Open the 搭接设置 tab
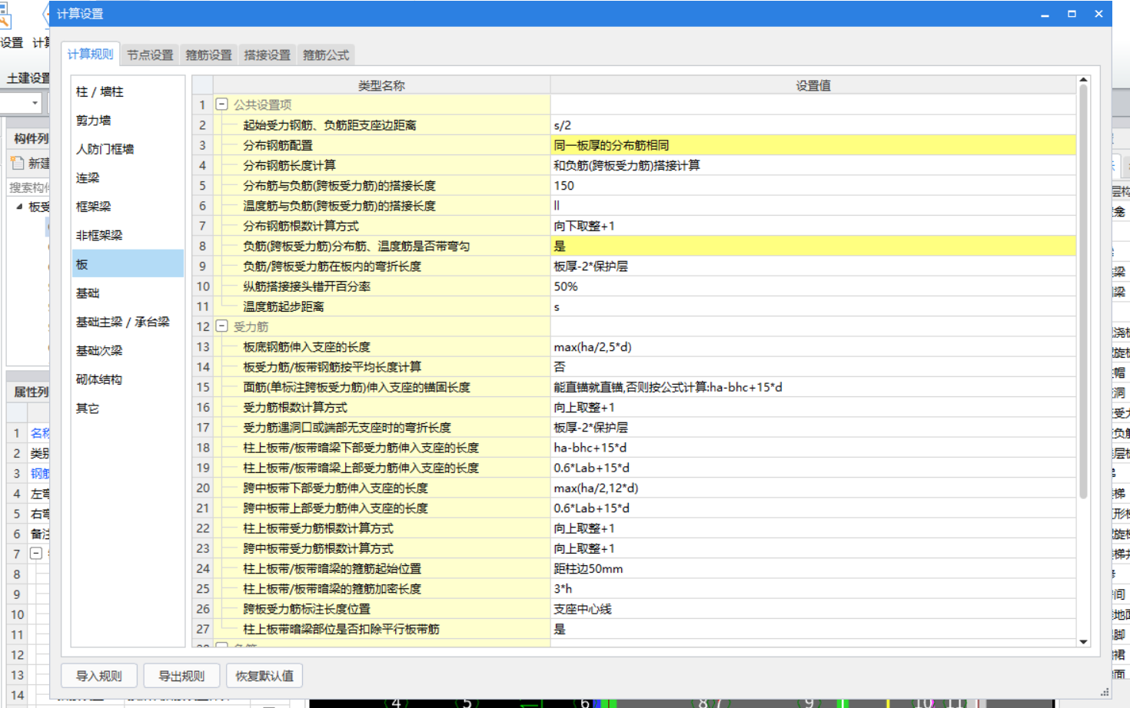 coord(267,55)
